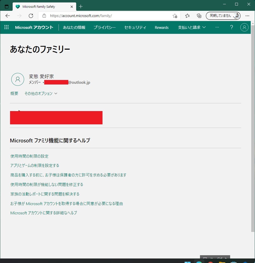Open 使用時間の制限の設定 help link
The width and height of the screenshot is (255, 263).
click(x=29, y=156)
